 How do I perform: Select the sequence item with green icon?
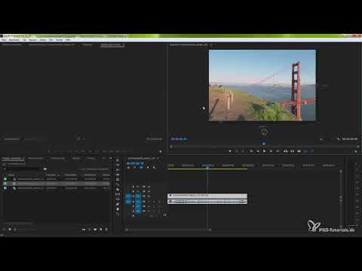tap(55, 179)
